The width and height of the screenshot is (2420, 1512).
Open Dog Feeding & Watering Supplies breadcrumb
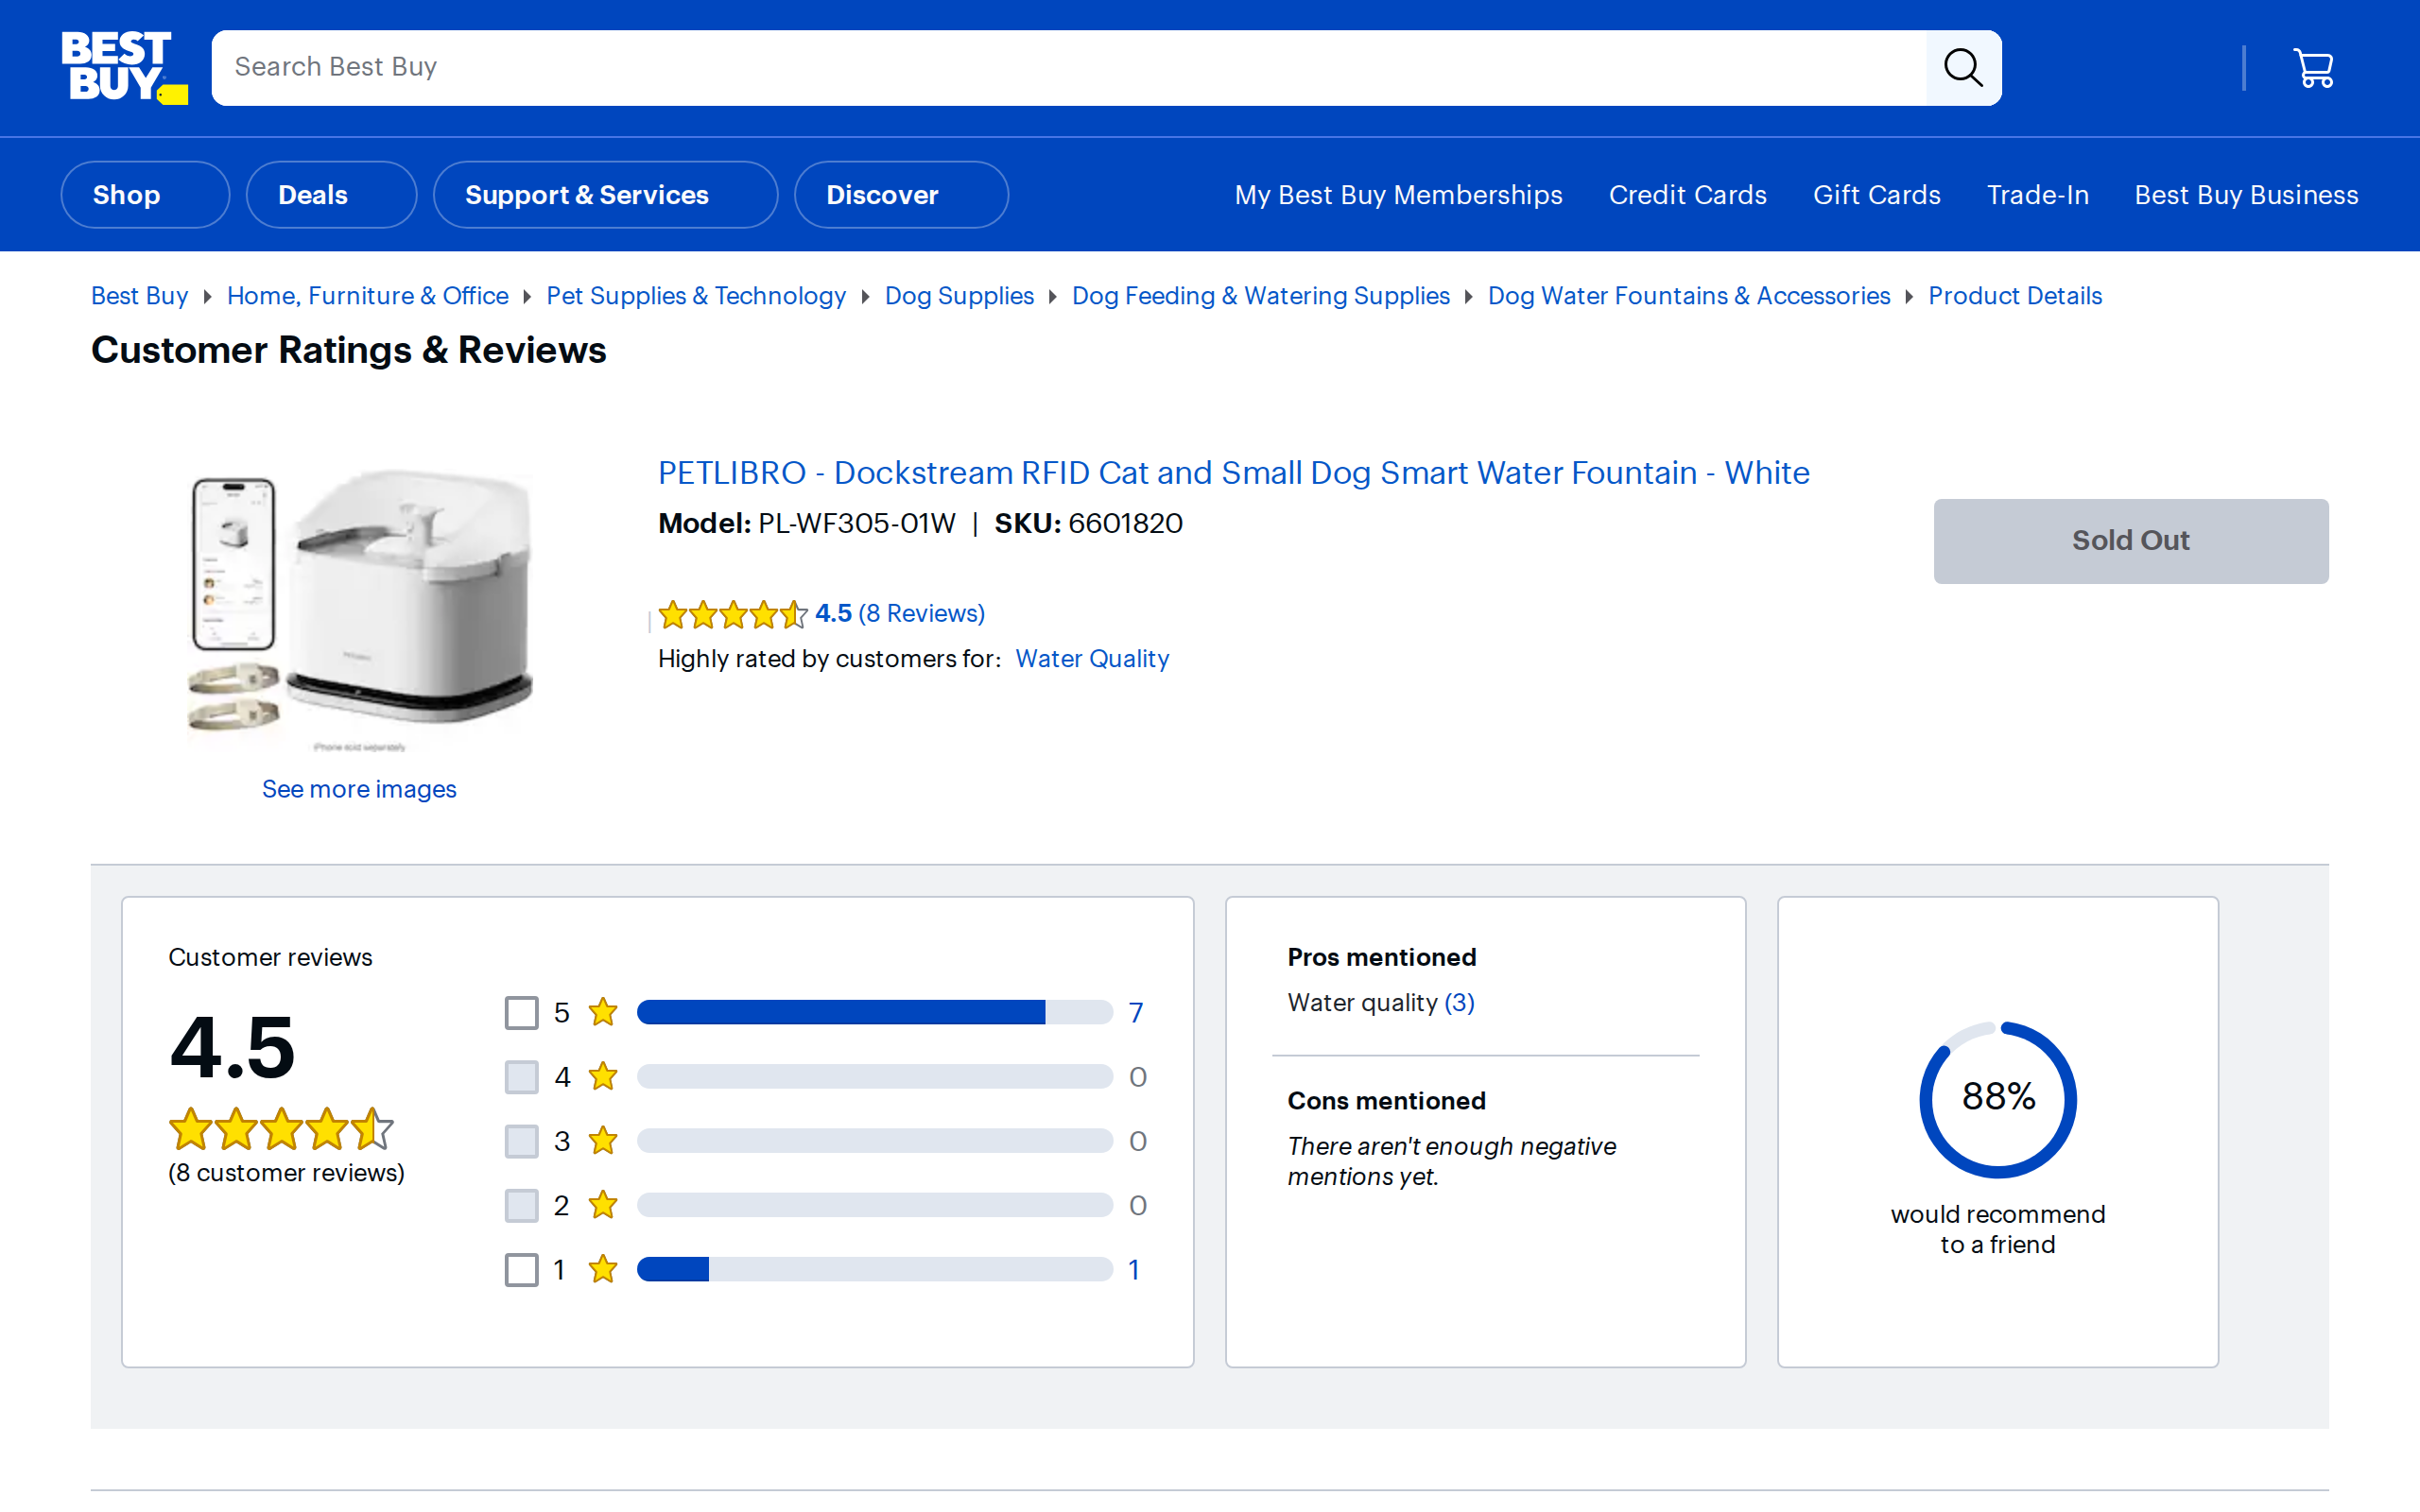[x=1260, y=296]
